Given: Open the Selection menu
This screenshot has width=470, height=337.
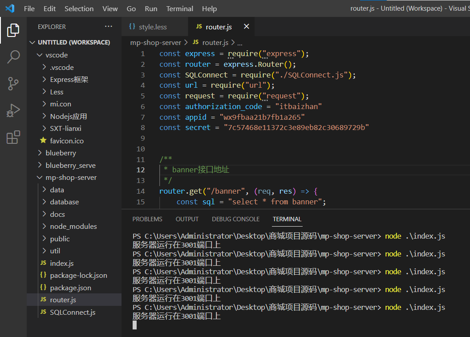Looking at the screenshot, I should pos(79,9).
